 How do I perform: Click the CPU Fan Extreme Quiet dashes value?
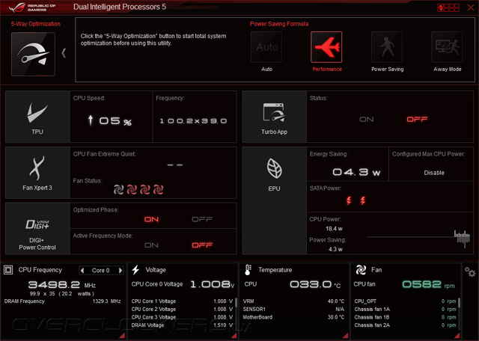tap(175, 165)
